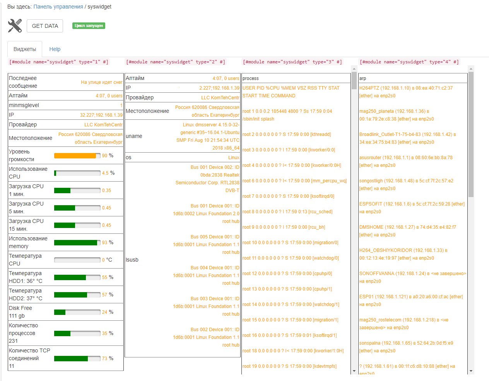The image size is (489, 381).
Task: Select the syswidget type="3" module code
Action: [x=292, y=62]
